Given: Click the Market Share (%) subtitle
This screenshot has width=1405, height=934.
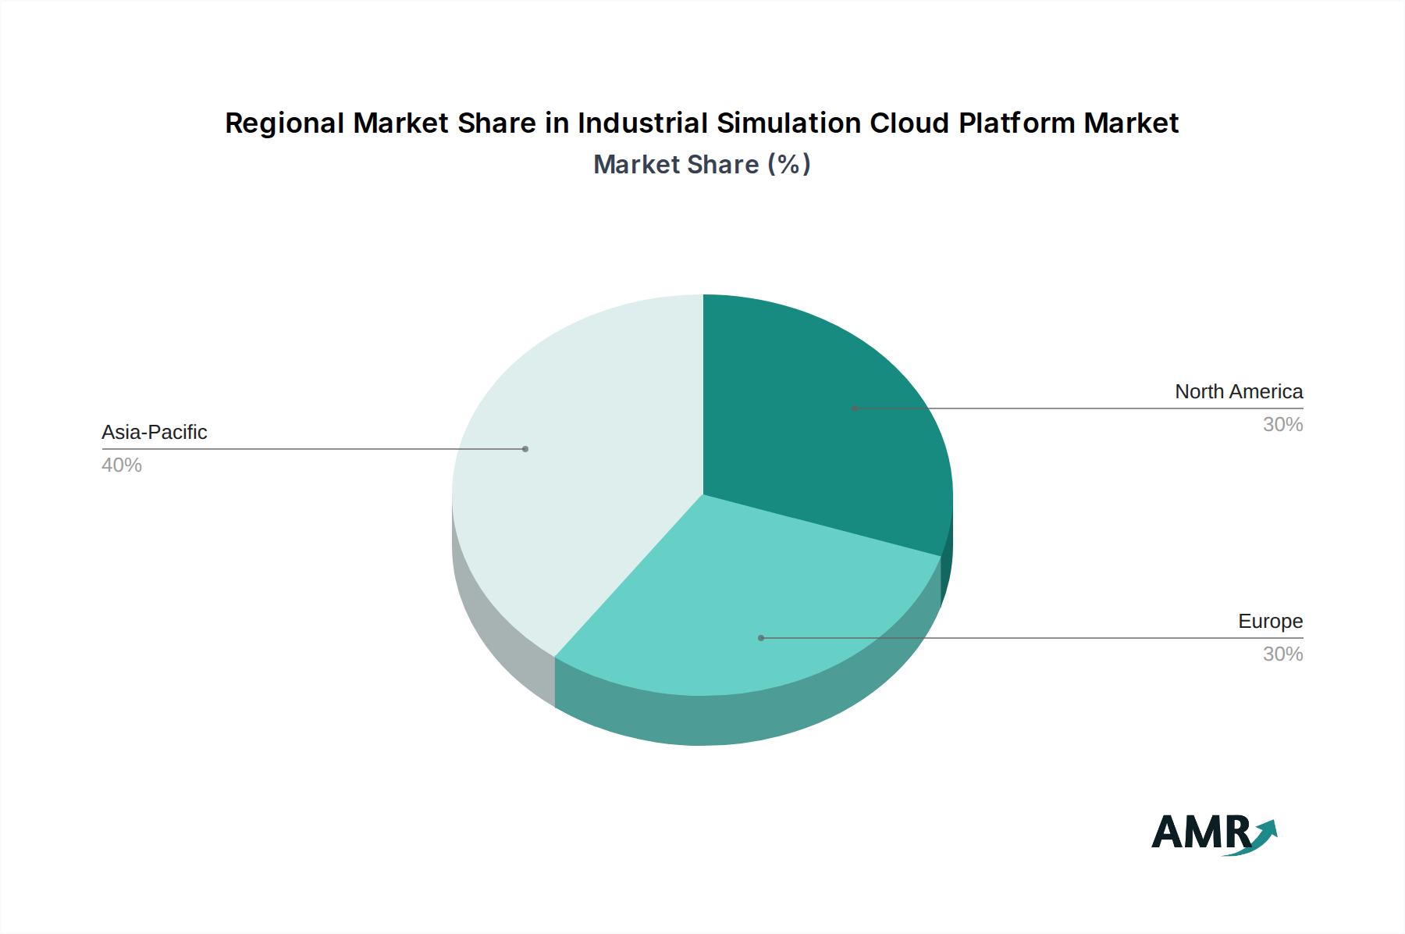Looking at the screenshot, I should click(x=702, y=164).
